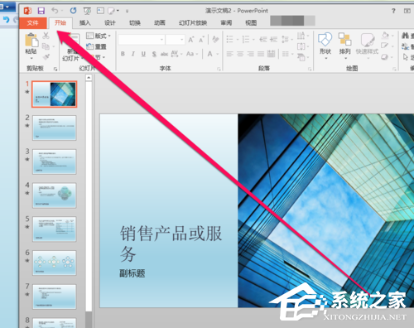Click the Add or Remove Columns icon
414x328 pixels.
click(x=286, y=54)
